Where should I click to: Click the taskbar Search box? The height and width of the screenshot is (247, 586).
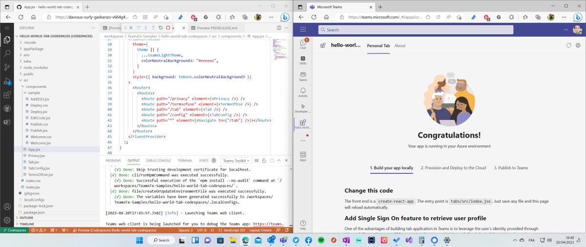(x=162, y=240)
